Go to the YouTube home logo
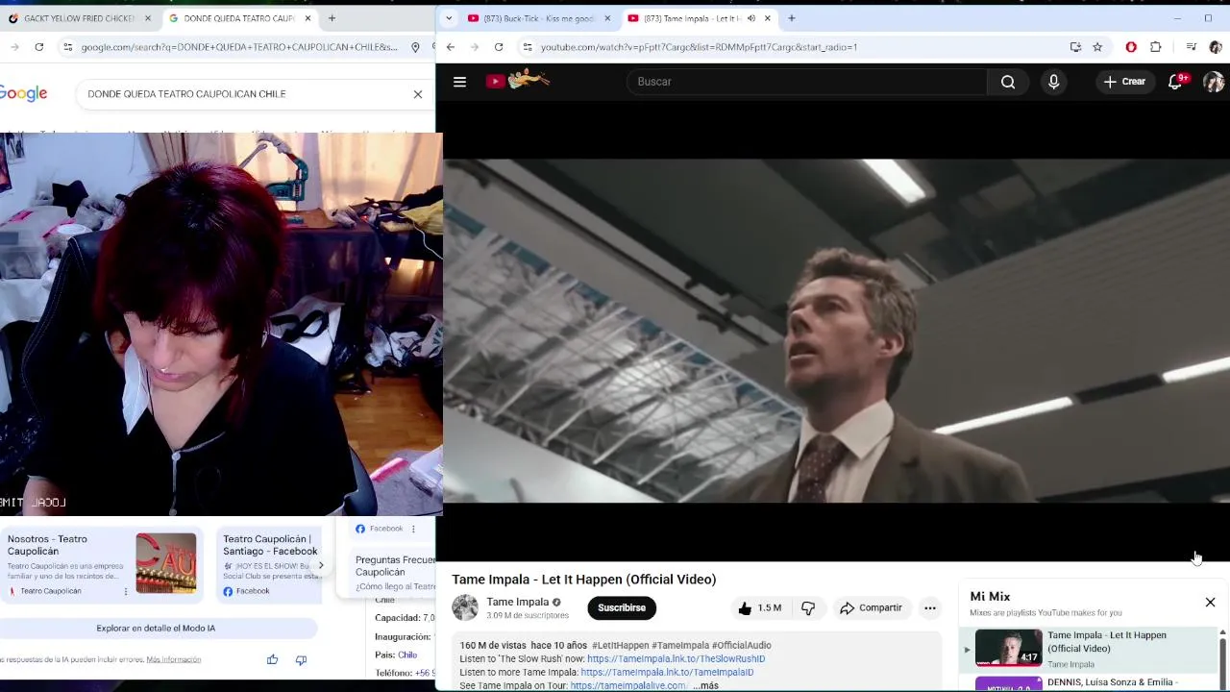Image resolution: width=1230 pixels, height=692 pixels. click(517, 81)
